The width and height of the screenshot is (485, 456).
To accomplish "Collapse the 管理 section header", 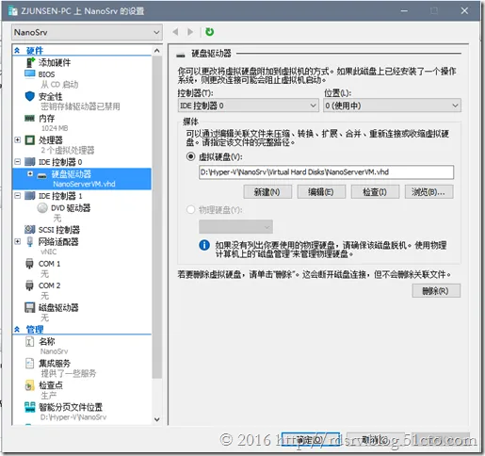I will 17,330.
